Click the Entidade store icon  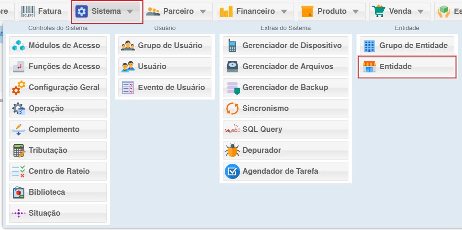click(x=369, y=67)
